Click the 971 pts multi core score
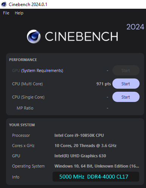The height and width of the screenshot is (188, 146). [x=104, y=84]
